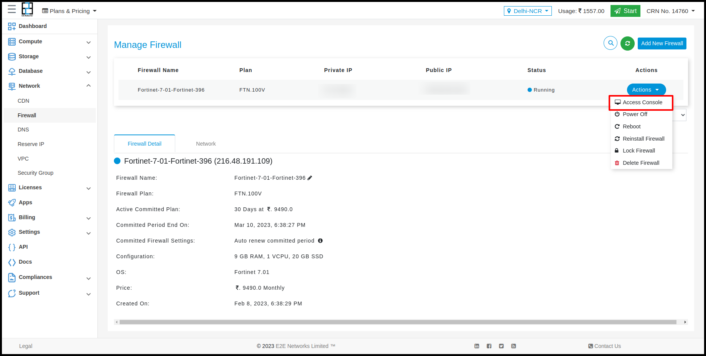Click the E2E Networks logo
The height and width of the screenshot is (356, 706).
tap(27, 10)
